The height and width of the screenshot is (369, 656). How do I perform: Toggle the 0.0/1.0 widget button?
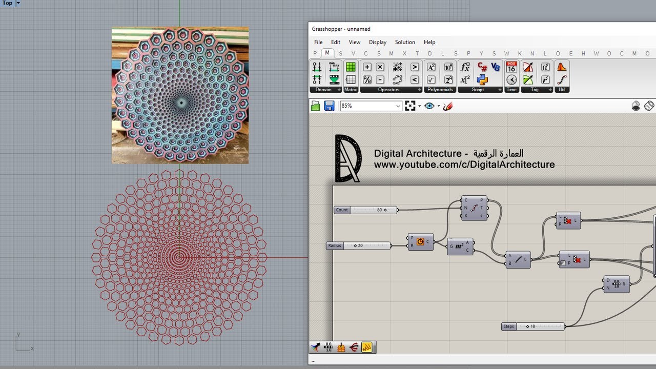click(x=329, y=347)
